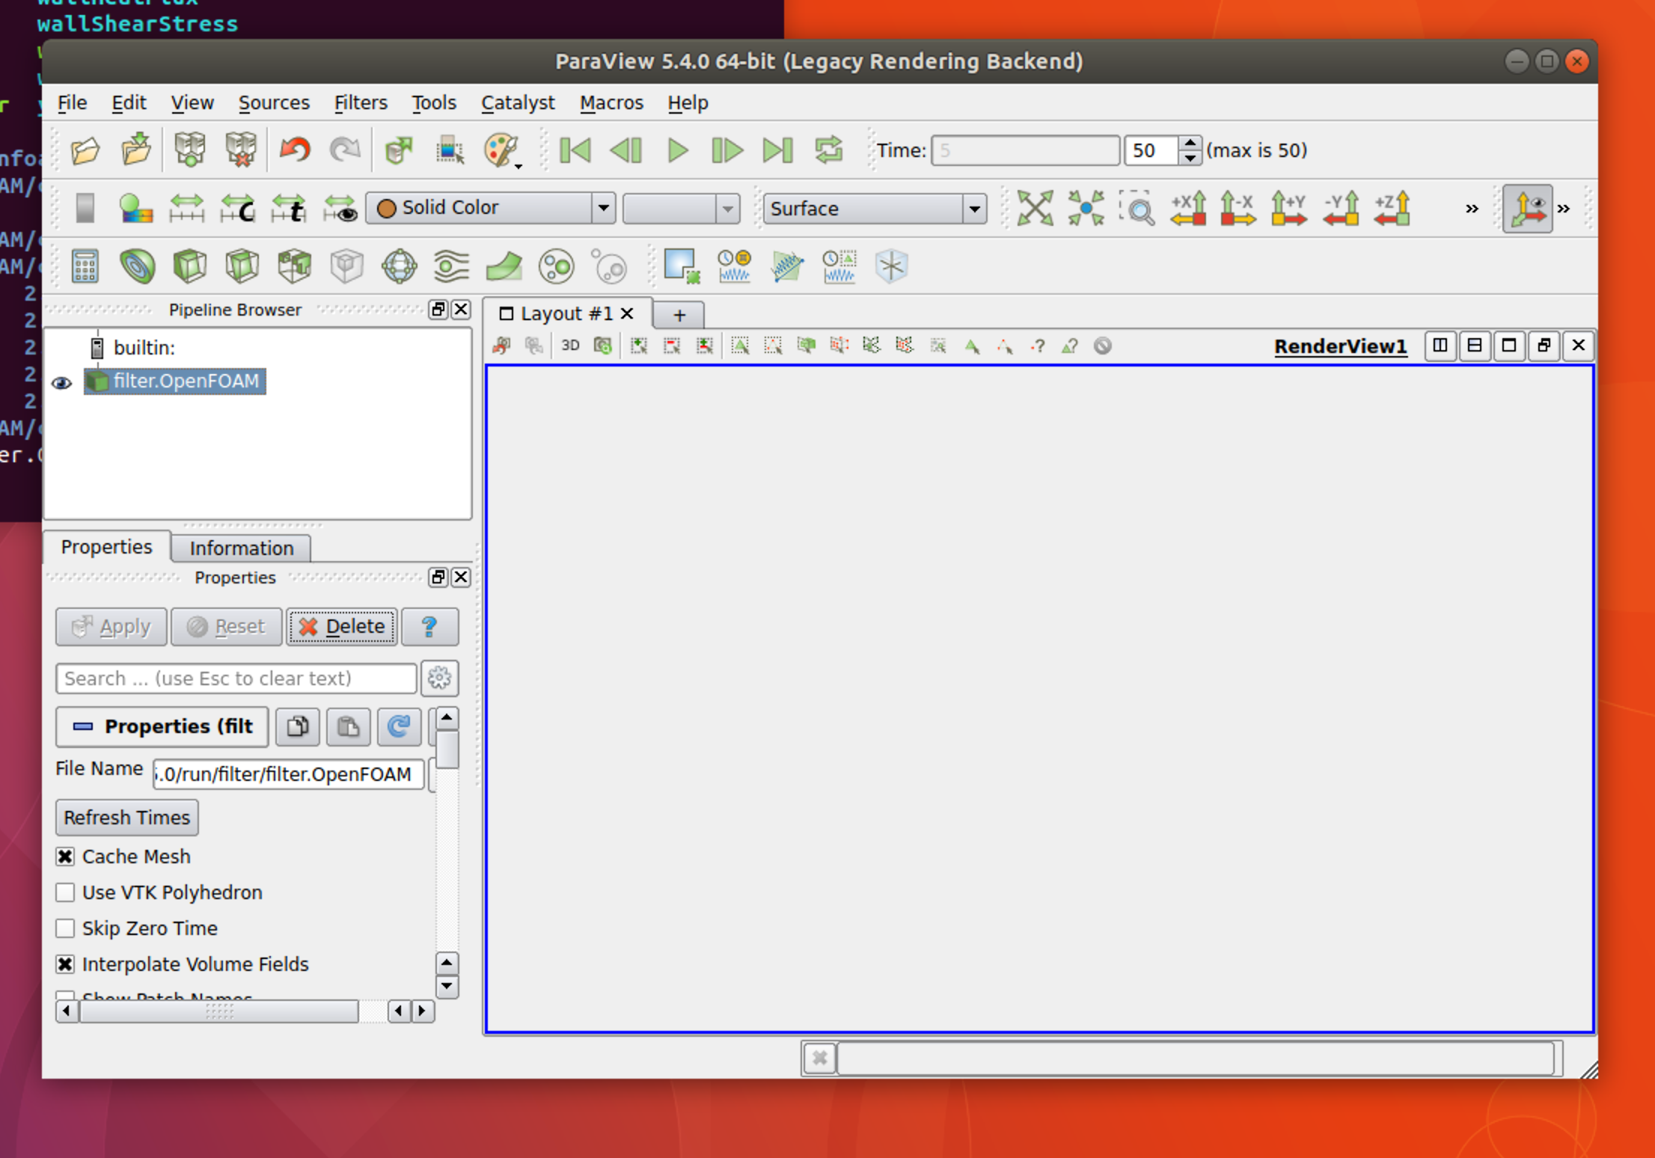
Task: Select filter.OpenFOAM in the Pipeline Browser
Action: 174,382
